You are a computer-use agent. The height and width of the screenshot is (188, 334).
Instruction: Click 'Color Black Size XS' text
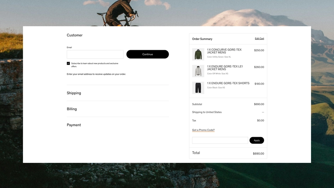216,88
